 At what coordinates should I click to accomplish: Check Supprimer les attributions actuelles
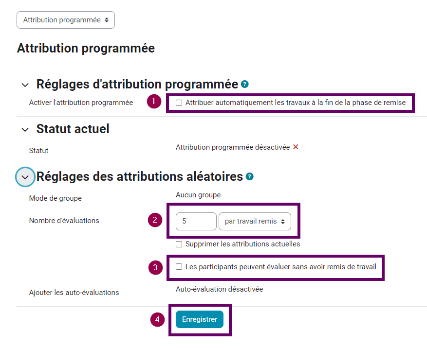click(179, 244)
